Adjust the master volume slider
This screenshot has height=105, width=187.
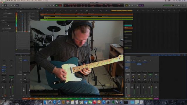tap(169, 5)
